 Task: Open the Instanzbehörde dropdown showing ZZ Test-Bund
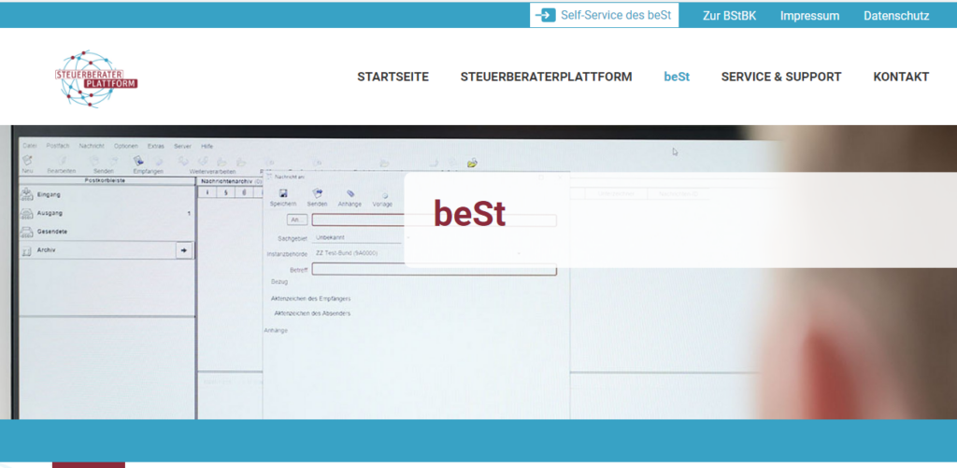(x=418, y=252)
